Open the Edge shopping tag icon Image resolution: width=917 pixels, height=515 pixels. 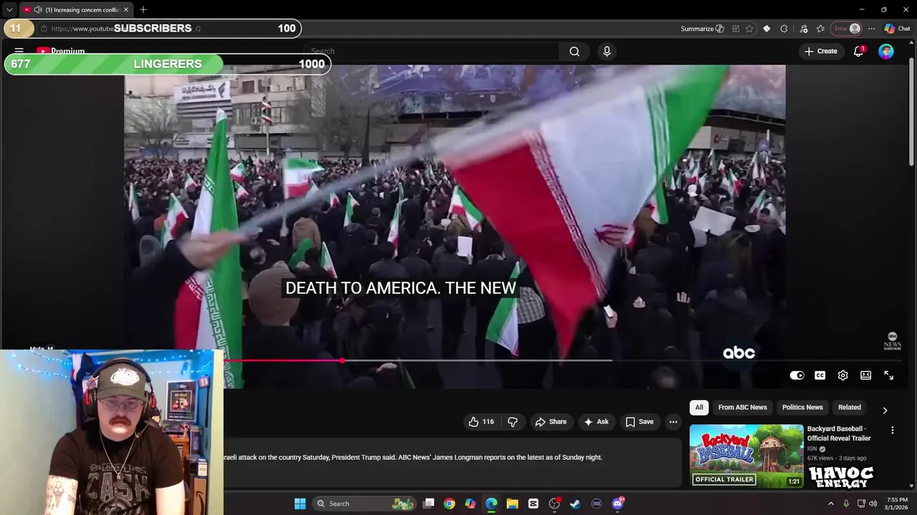pos(767,29)
